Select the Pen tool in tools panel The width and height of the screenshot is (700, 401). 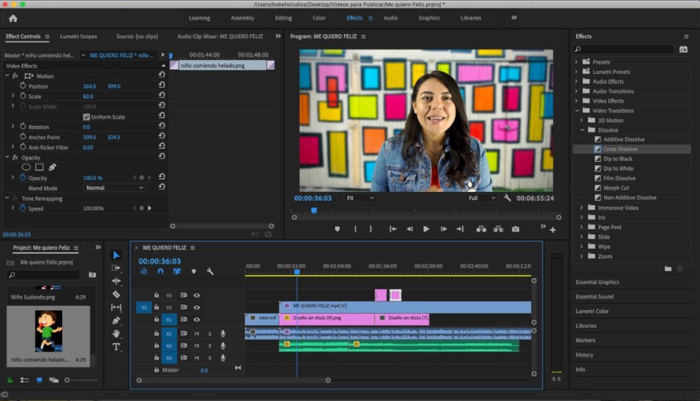point(116,320)
